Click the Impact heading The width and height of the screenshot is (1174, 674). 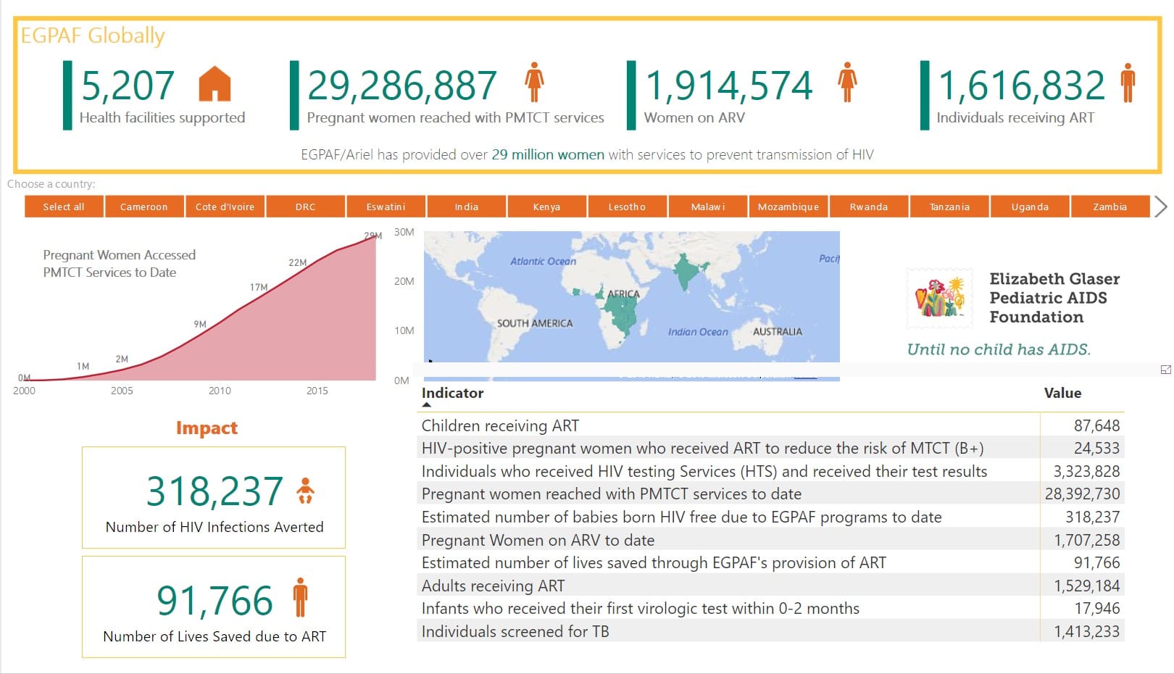point(207,428)
